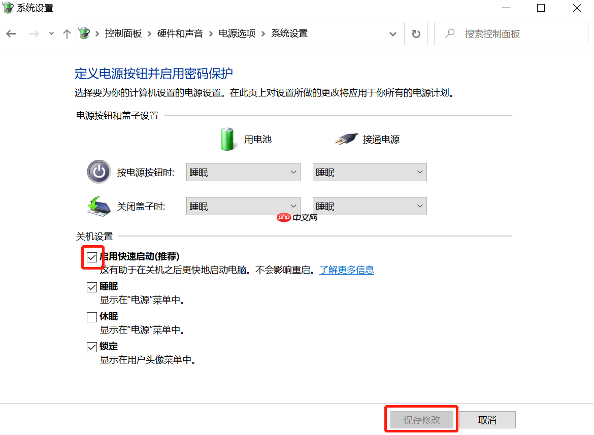Click the 保存修改 button
594x435 pixels.
[x=421, y=419]
